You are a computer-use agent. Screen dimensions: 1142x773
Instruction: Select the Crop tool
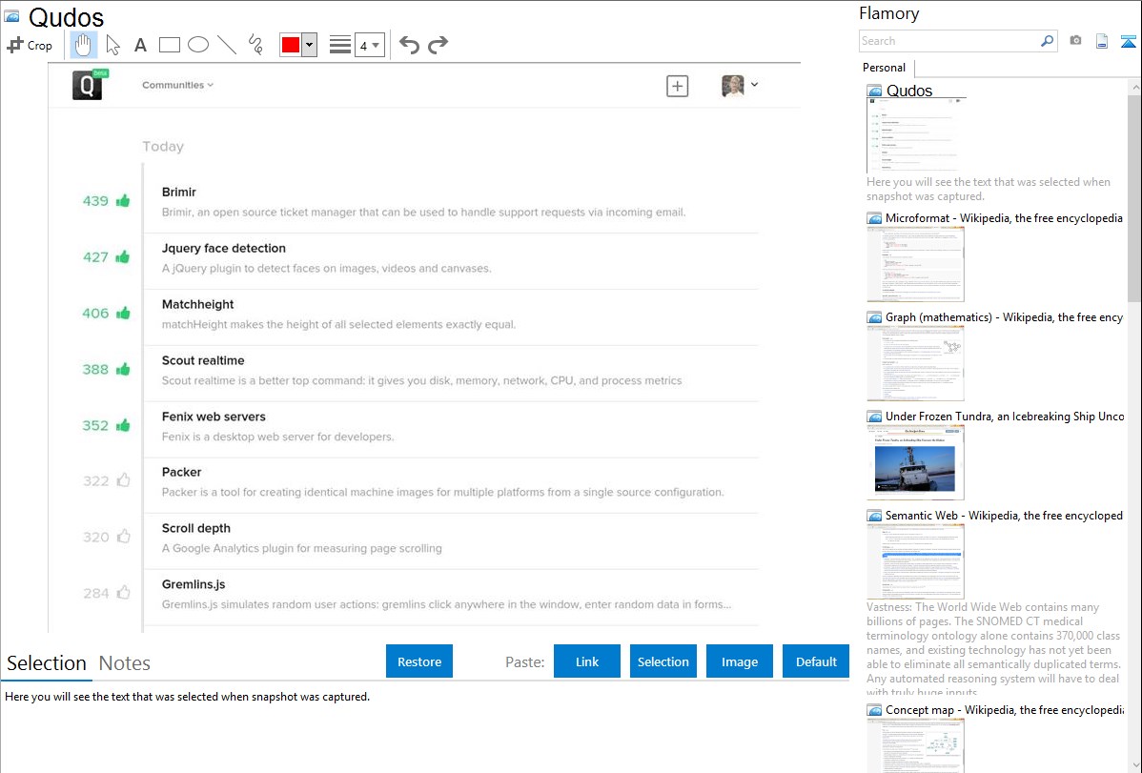30,45
